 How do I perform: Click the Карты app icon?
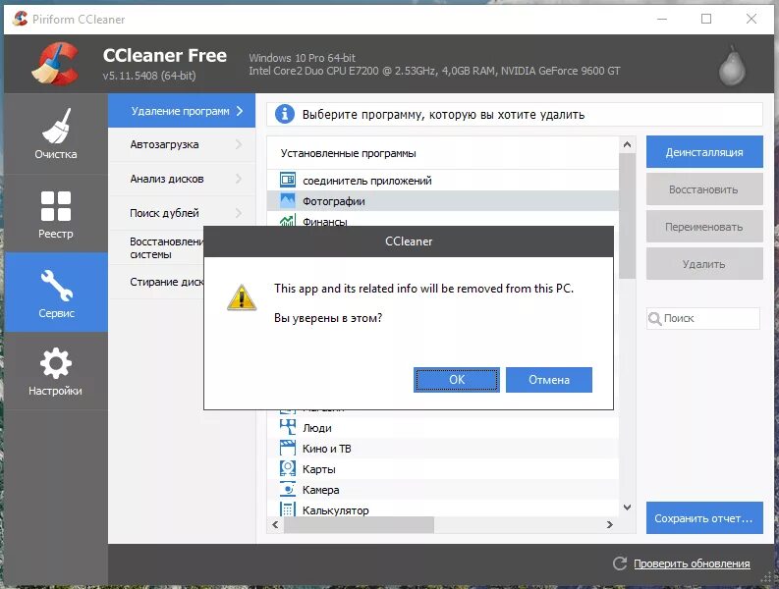tap(288, 468)
